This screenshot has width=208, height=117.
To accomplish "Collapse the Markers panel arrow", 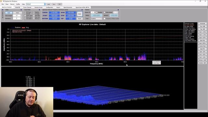I will [118, 10].
